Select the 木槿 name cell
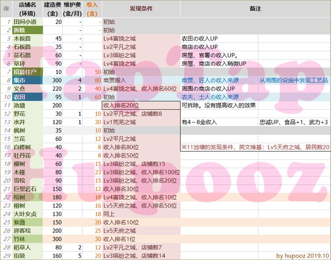331x260 pixels. tap(28, 172)
